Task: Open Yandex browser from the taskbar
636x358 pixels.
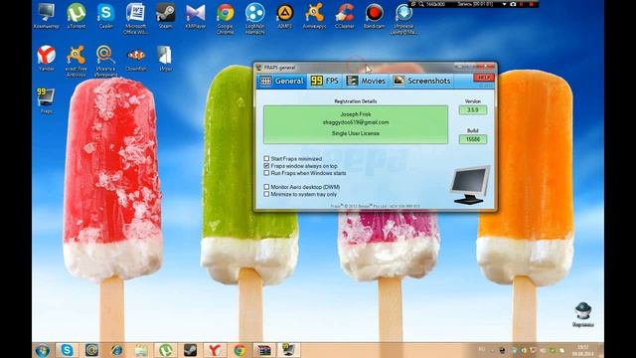Action: [215, 350]
